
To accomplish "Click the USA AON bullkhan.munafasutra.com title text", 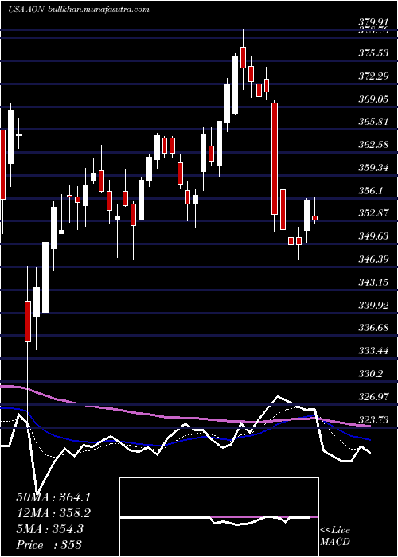I will click(x=79, y=10).
